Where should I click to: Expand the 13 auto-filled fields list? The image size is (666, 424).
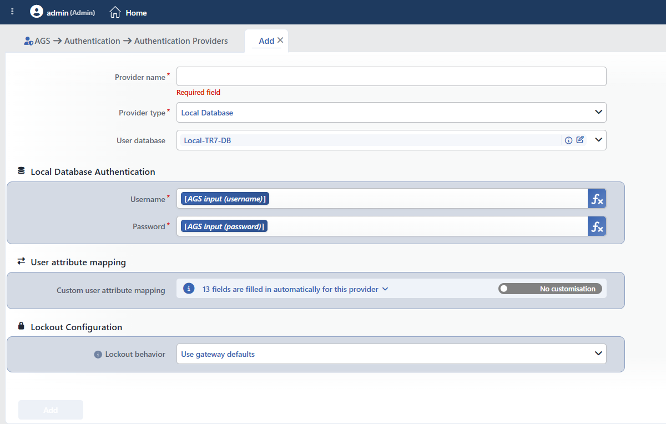(385, 289)
